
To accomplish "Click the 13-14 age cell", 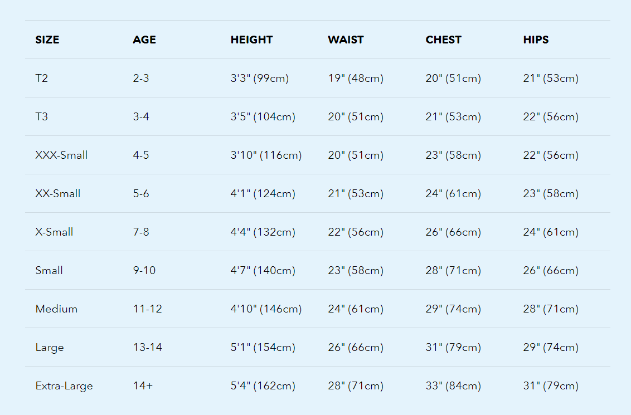I will tap(148, 348).
